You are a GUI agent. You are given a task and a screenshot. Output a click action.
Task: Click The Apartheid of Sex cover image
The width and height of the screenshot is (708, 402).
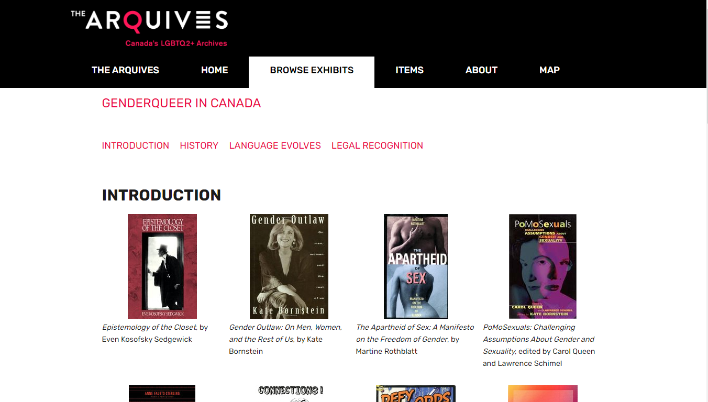point(416,266)
